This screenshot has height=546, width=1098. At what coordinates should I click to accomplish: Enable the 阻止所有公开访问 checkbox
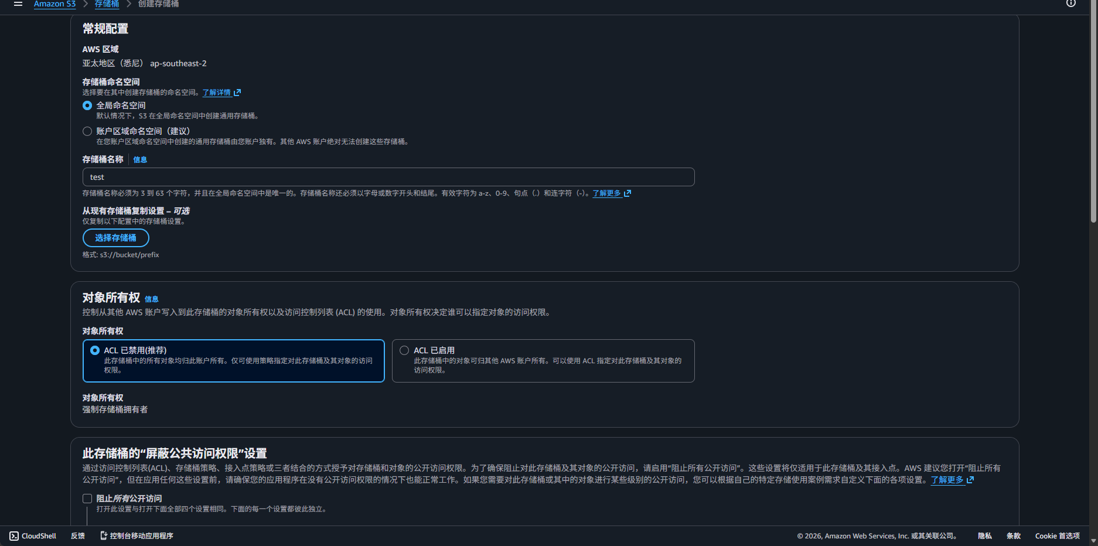(x=87, y=499)
